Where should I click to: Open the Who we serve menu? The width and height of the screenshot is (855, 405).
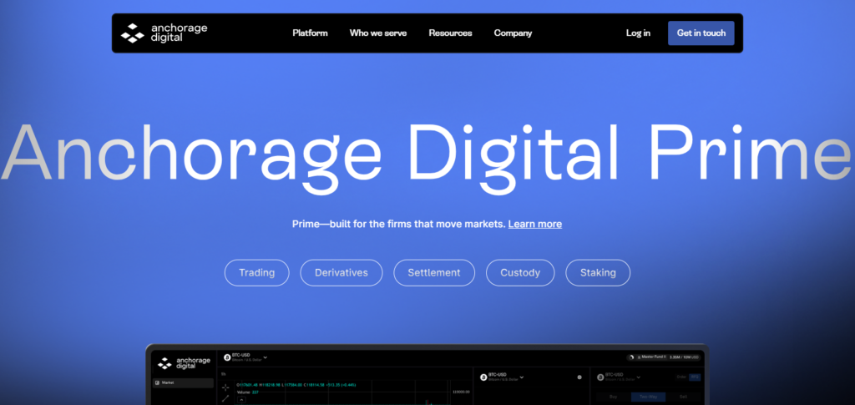(x=378, y=33)
